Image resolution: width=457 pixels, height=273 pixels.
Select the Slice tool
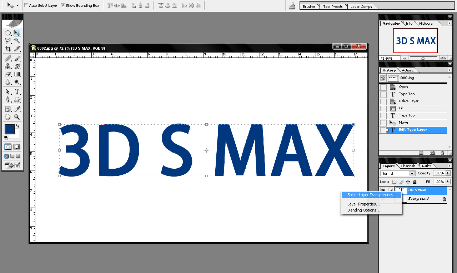(17, 49)
